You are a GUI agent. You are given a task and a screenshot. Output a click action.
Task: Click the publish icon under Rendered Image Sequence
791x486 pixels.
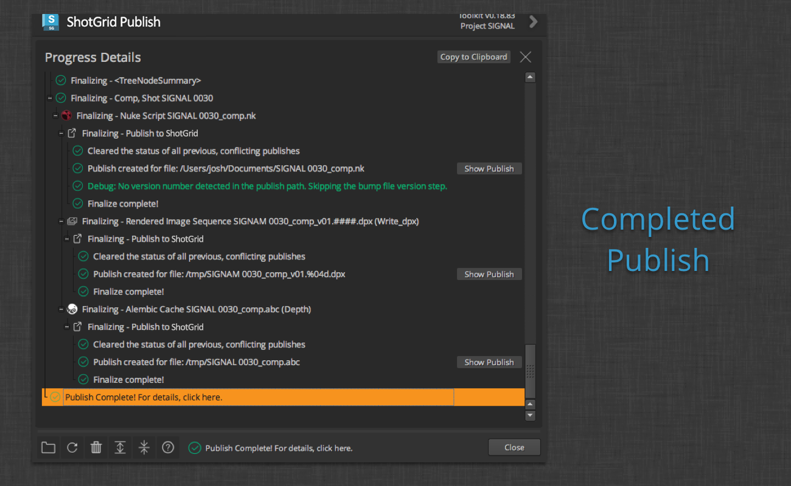(77, 239)
